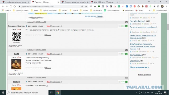Open the Сервисы apps shortcut
This screenshot has height=95, width=169.
tap(6, 11)
